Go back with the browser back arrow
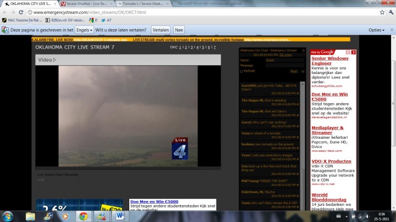Screen dimensions: 396x222 (5, 12)
